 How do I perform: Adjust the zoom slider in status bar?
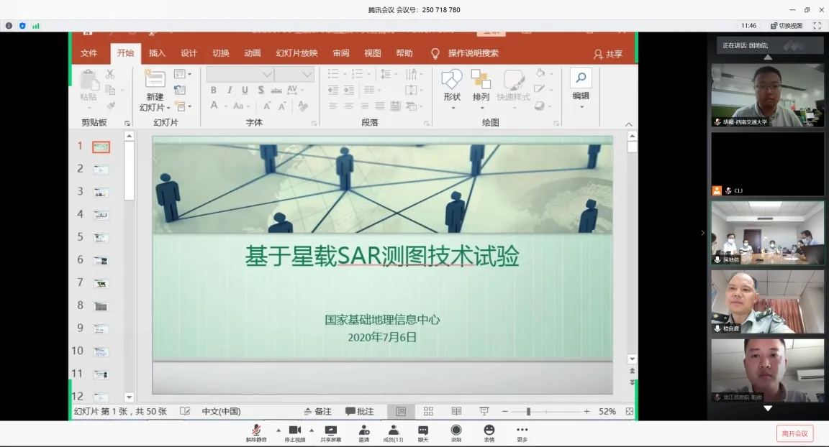pos(528,411)
